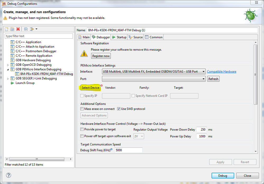Click the GDB Hardware Debugging icon
This screenshot has width=264, height=184.
pyautogui.click(x=12, y=60)
